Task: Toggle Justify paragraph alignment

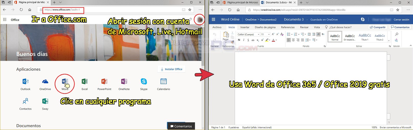Action: pos(302,40)
